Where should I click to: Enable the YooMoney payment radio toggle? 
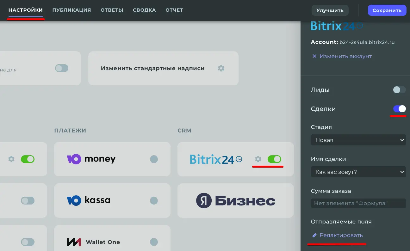tap(154, 159)
